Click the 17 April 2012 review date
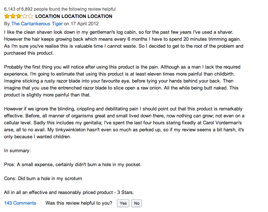268x212 pixels. 85,24
